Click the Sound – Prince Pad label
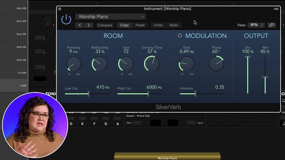Image resolution: width=285 pixels, height=160 pixels. click(138, 116)
